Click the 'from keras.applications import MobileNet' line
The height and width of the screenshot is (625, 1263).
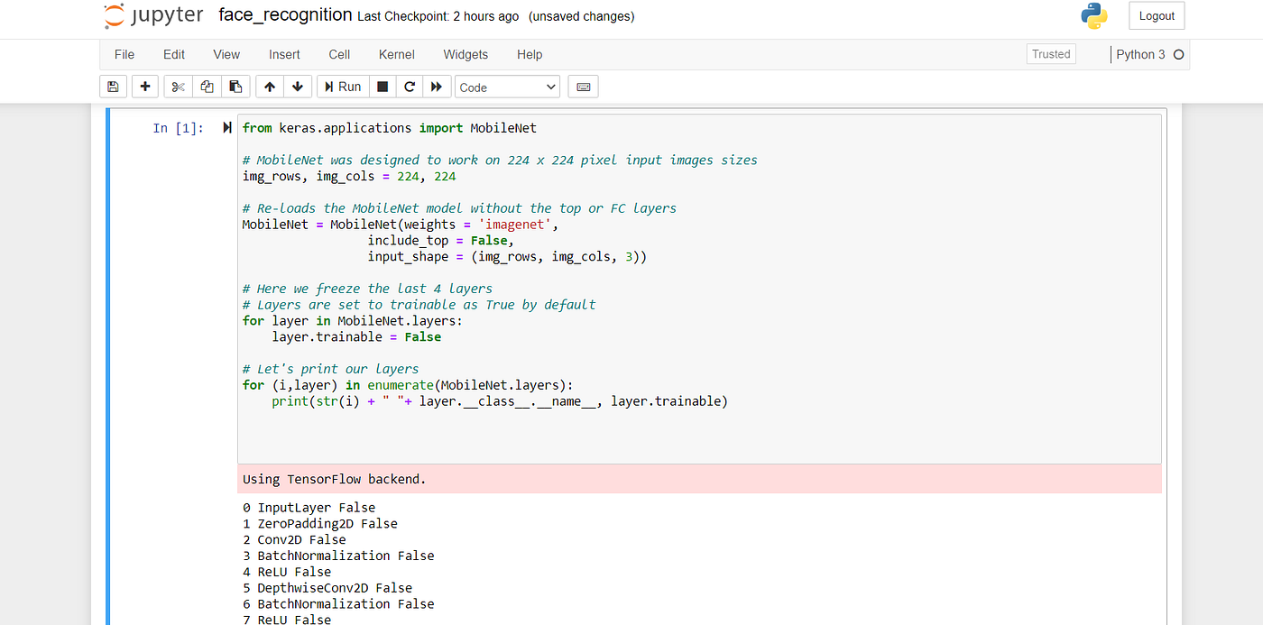click(390, 128)
